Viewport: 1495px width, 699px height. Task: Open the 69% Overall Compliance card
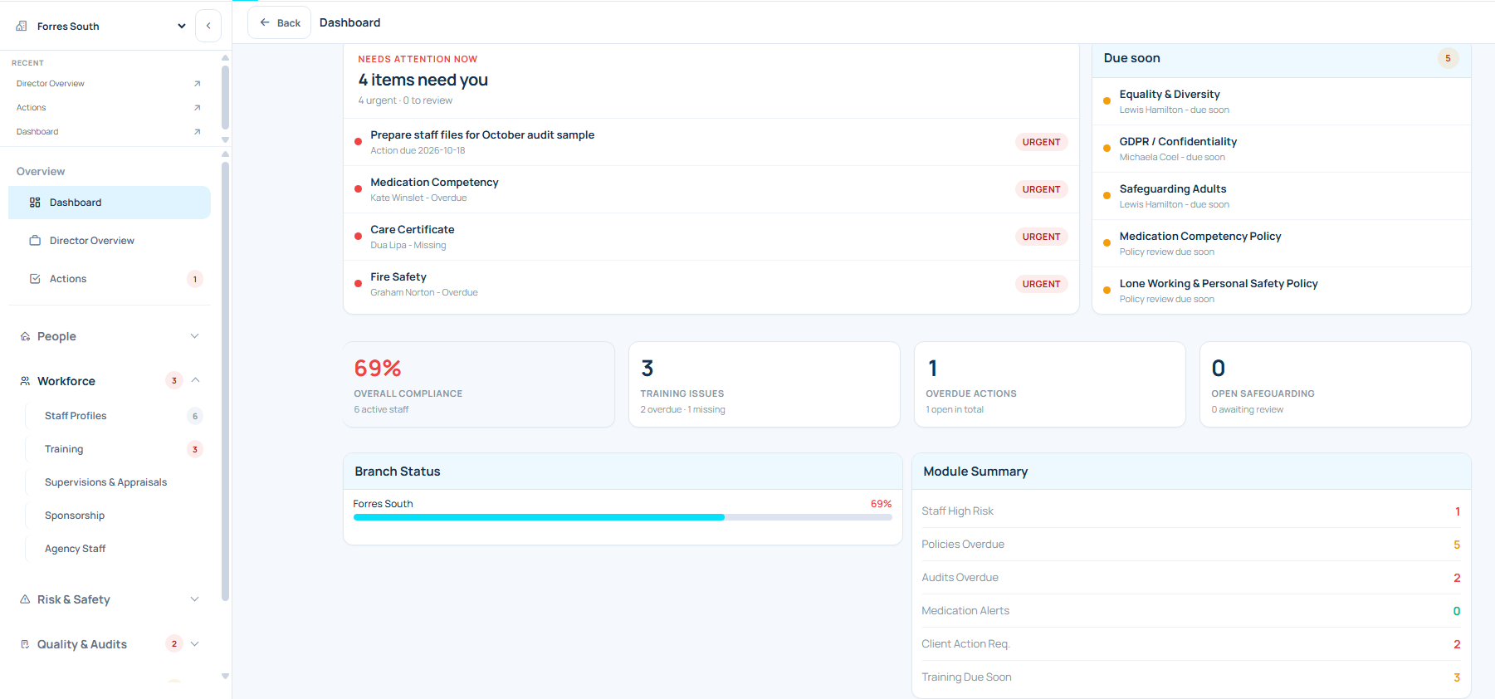click(479, 385)
